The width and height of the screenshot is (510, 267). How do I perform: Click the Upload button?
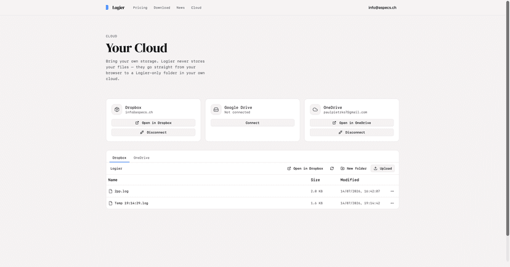(x=383, y=168)
